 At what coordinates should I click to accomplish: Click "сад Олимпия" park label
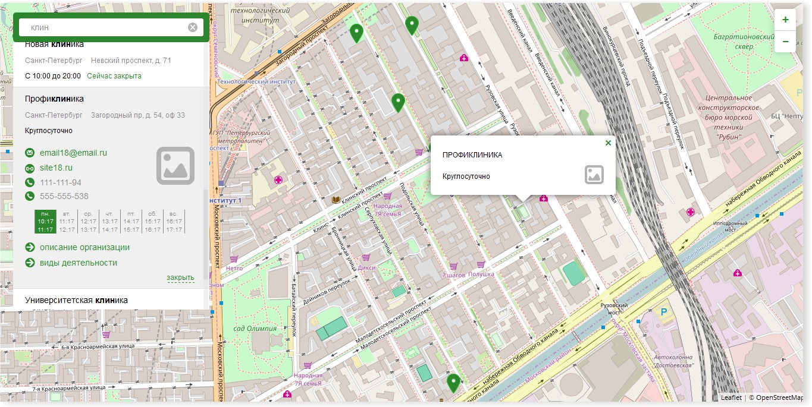[x=255, y=329]
